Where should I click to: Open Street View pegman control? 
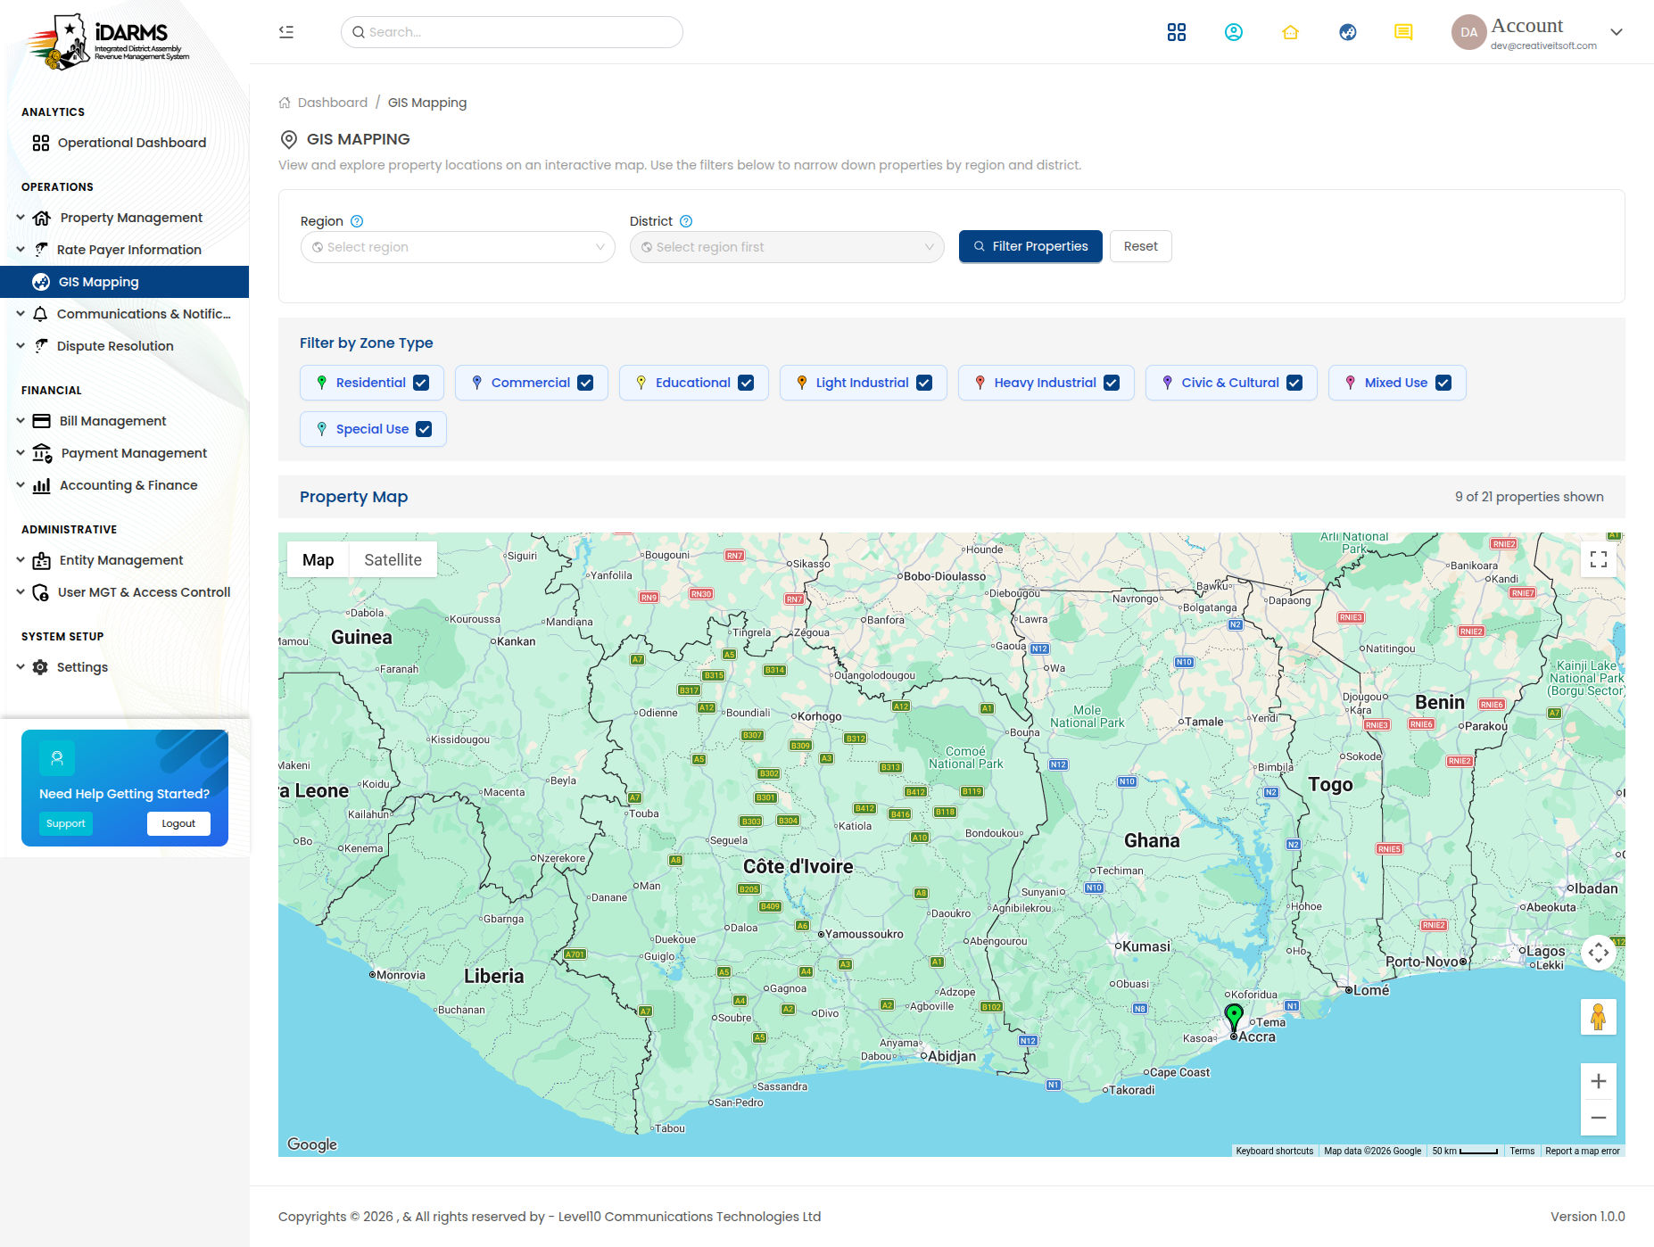coord(1599,1017)
